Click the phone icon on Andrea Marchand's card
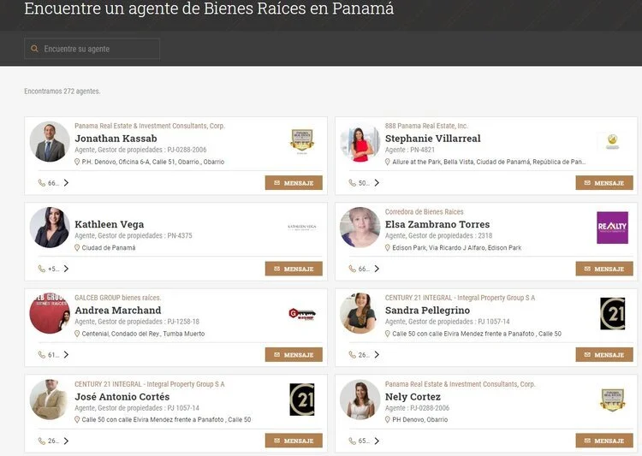Viewport: 642px width, 456px height. [x=42, y=355]
